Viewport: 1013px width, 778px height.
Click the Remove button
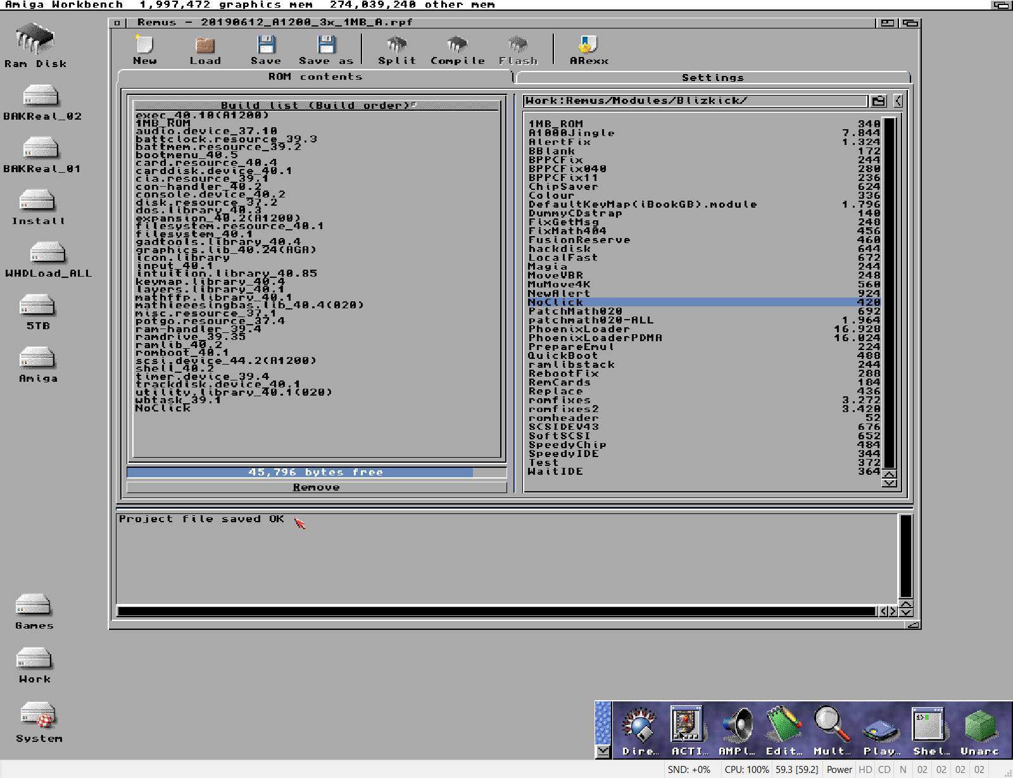(317, 487)
